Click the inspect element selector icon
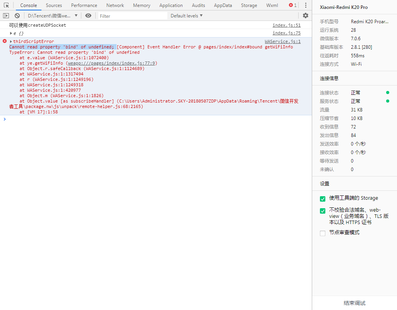This screenshot has height=310, width=397. 7,5
